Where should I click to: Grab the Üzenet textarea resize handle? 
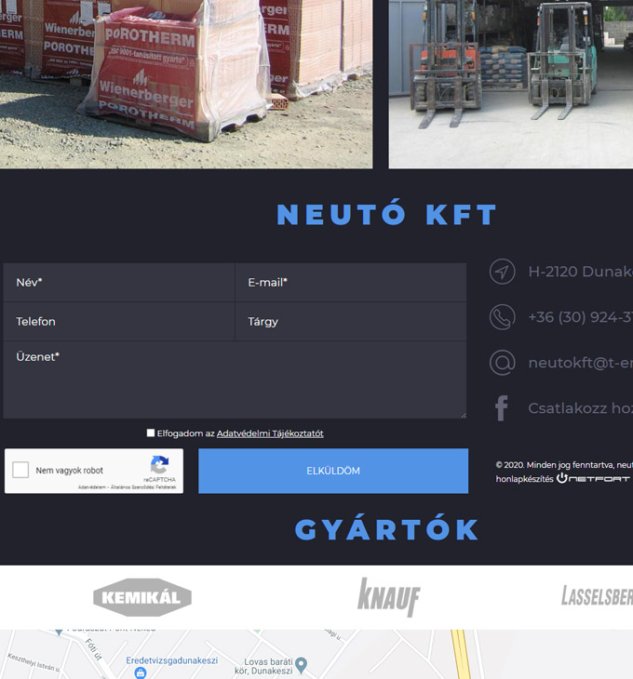[x=464, y=415]
